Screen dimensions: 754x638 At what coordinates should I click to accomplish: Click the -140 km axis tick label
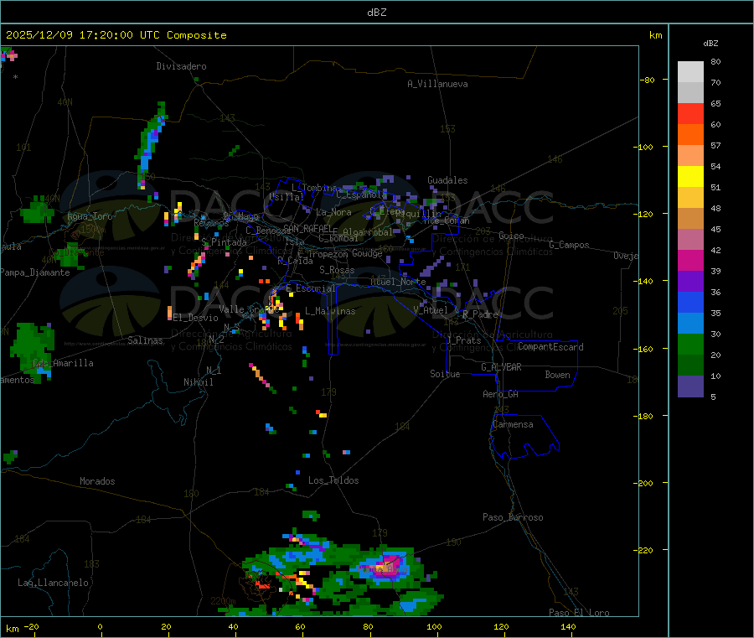point(645,281)
